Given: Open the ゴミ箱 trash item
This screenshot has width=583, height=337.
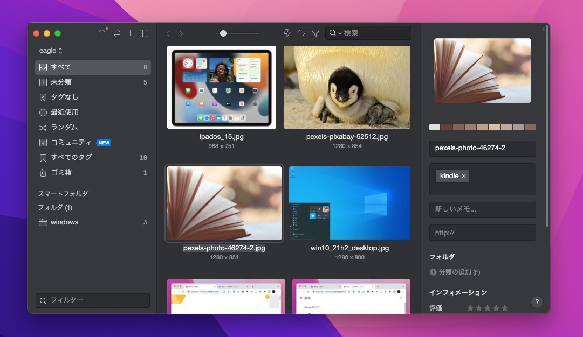Looking at the screenshot, I should pyautogui.click(x=93, y=173).
